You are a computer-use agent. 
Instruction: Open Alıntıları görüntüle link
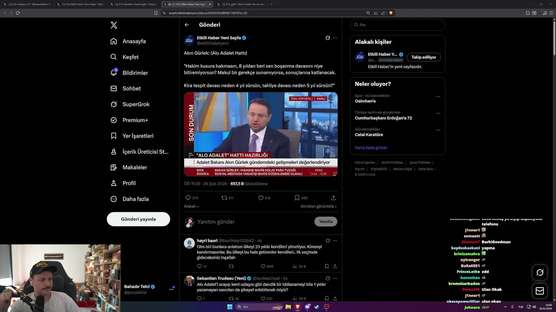(319, 206)
